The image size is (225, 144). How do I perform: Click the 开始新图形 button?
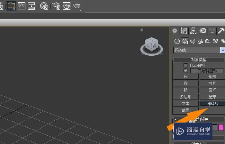pyautogui.click(x=207, y=71)
